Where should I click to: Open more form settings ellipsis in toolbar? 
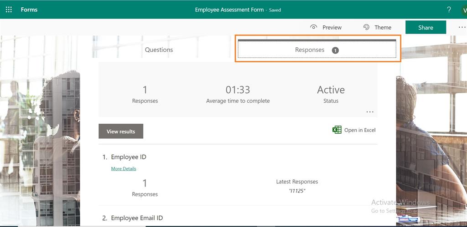tap(462, 27)
